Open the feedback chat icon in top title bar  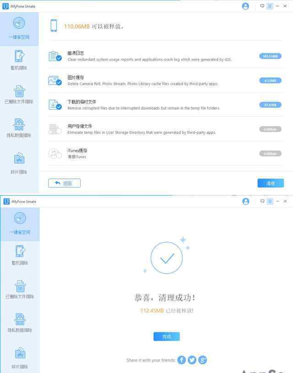click(x=262, y=6)
